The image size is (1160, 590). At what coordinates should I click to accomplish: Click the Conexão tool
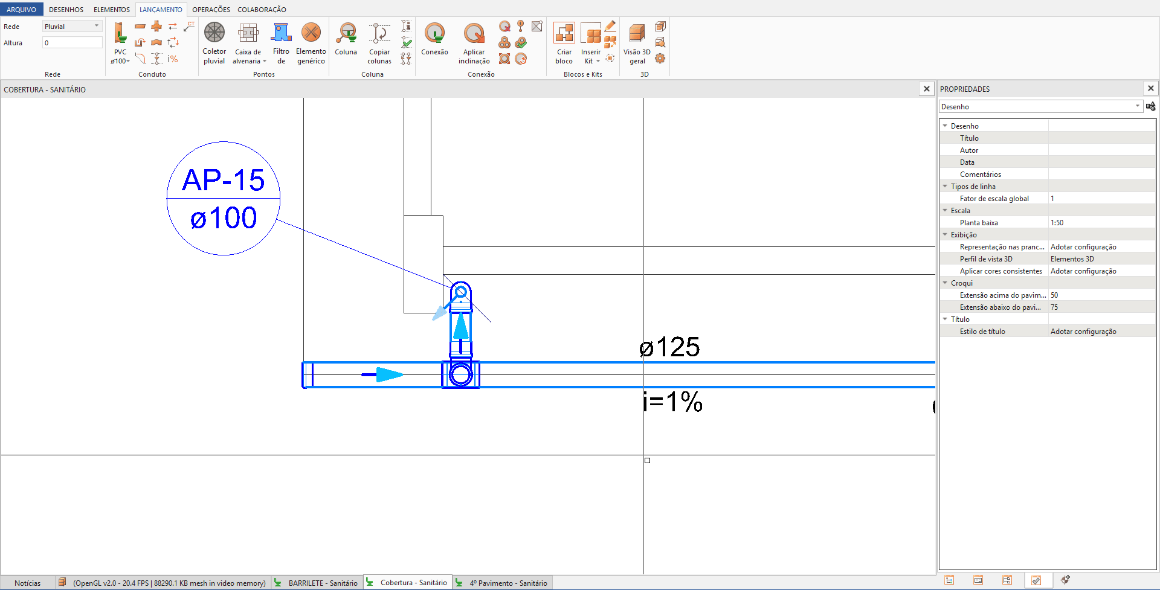[434, 39]
